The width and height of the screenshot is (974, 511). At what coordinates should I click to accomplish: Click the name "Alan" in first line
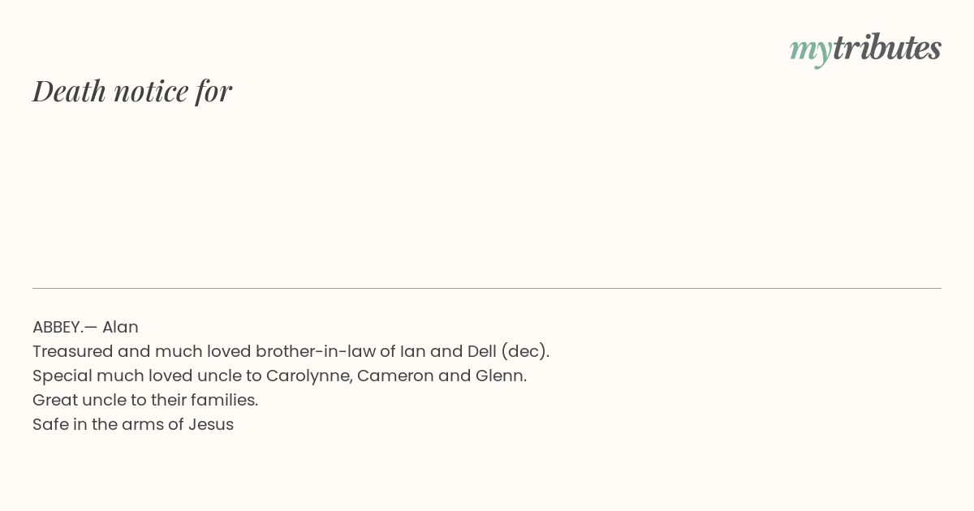coord(120,327)
